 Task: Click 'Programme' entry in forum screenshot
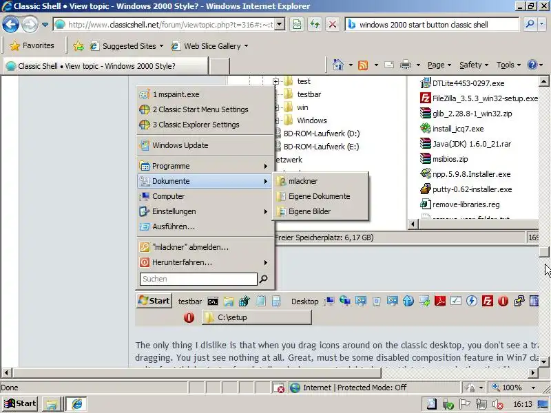pos(205,166)
